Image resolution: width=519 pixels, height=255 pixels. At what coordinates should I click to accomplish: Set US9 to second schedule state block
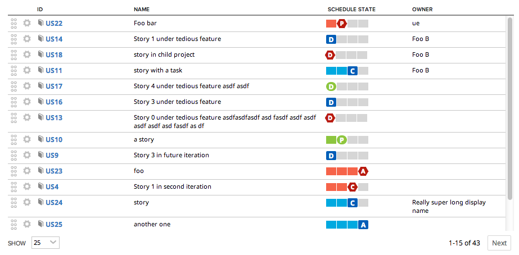(342, 156)
